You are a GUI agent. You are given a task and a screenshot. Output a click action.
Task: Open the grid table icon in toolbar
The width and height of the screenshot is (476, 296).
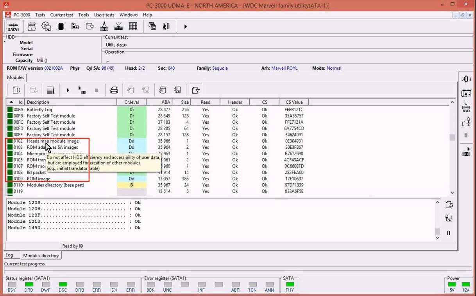[133, 27]
